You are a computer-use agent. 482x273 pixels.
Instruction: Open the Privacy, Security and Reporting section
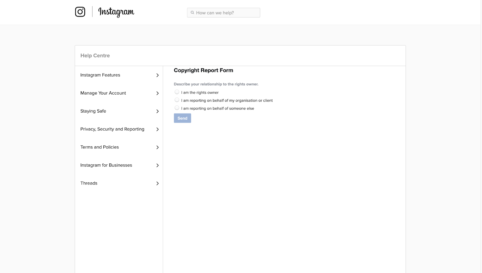point(112,129)
